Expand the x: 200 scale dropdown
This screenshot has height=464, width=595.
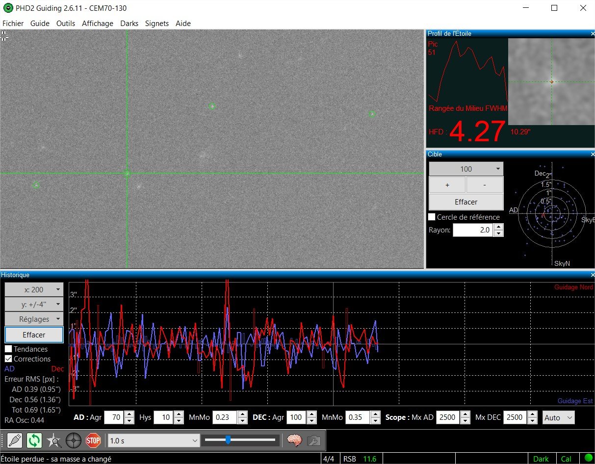tap(34, 290)
